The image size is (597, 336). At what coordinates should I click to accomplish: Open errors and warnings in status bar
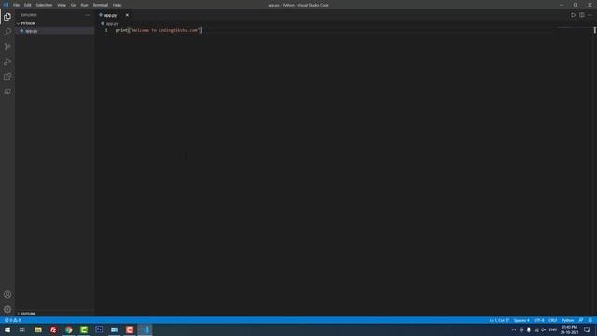(x=12, y=320)
